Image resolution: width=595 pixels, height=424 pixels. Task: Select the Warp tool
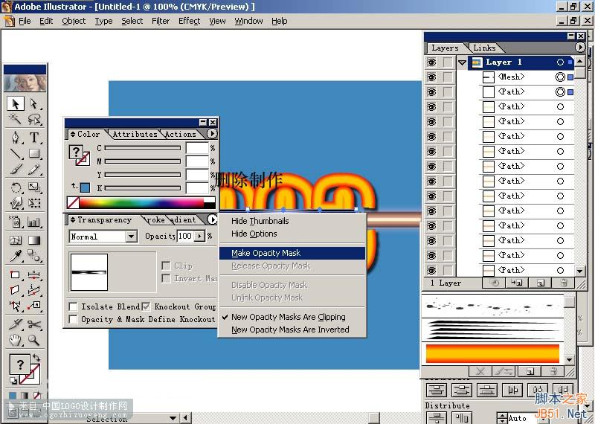[x=16, y=203]
